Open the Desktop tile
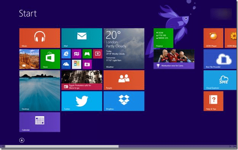The width and height of the screenshot is (238, 150). click(40, 90)
